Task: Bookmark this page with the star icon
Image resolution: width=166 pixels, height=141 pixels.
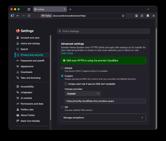Action: tap(123, 16)
